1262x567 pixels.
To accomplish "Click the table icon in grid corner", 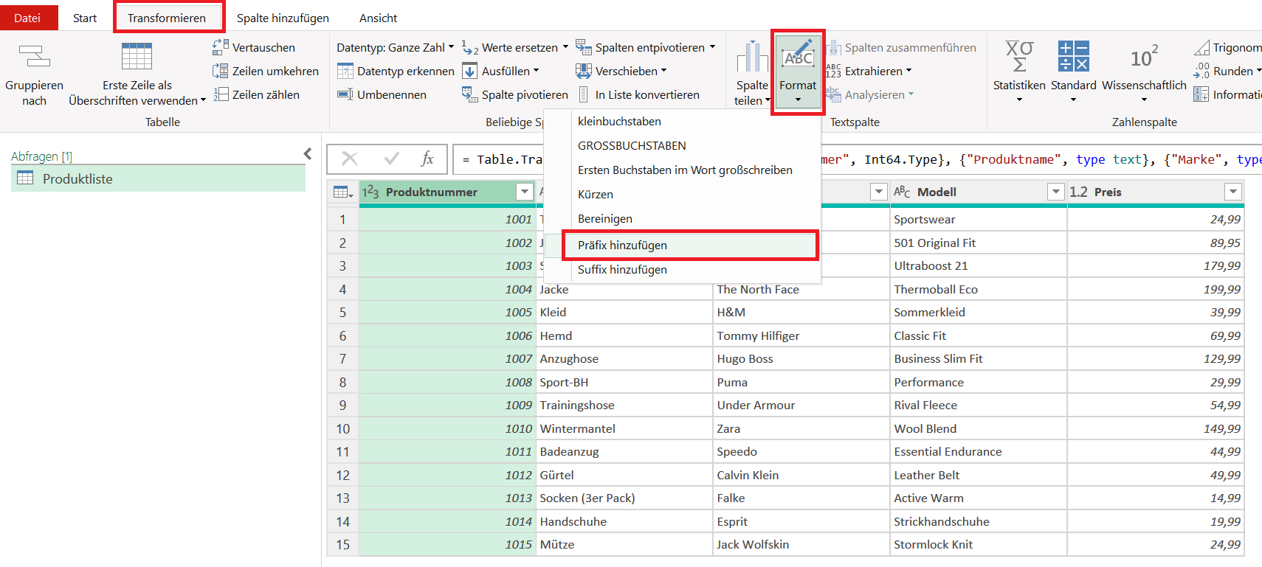I will pos(342,192).
